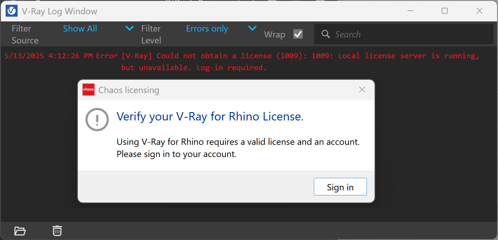
Task: Expand the Filter Source chevron arrow
Action: 130,28
